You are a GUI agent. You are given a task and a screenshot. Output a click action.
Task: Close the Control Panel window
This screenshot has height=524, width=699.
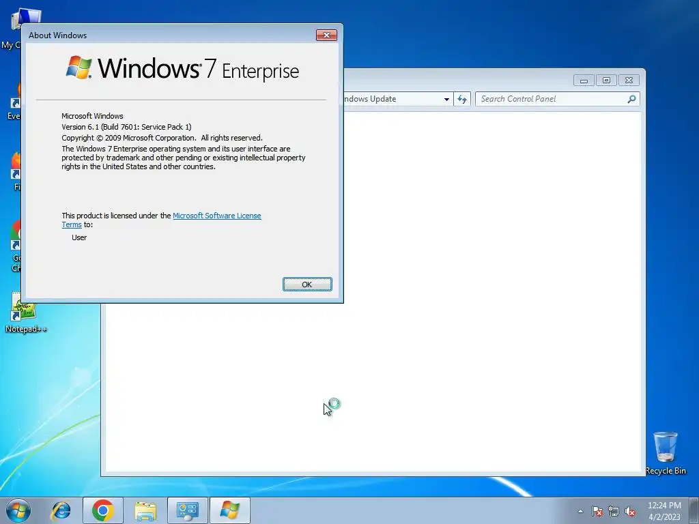(629, 81)
